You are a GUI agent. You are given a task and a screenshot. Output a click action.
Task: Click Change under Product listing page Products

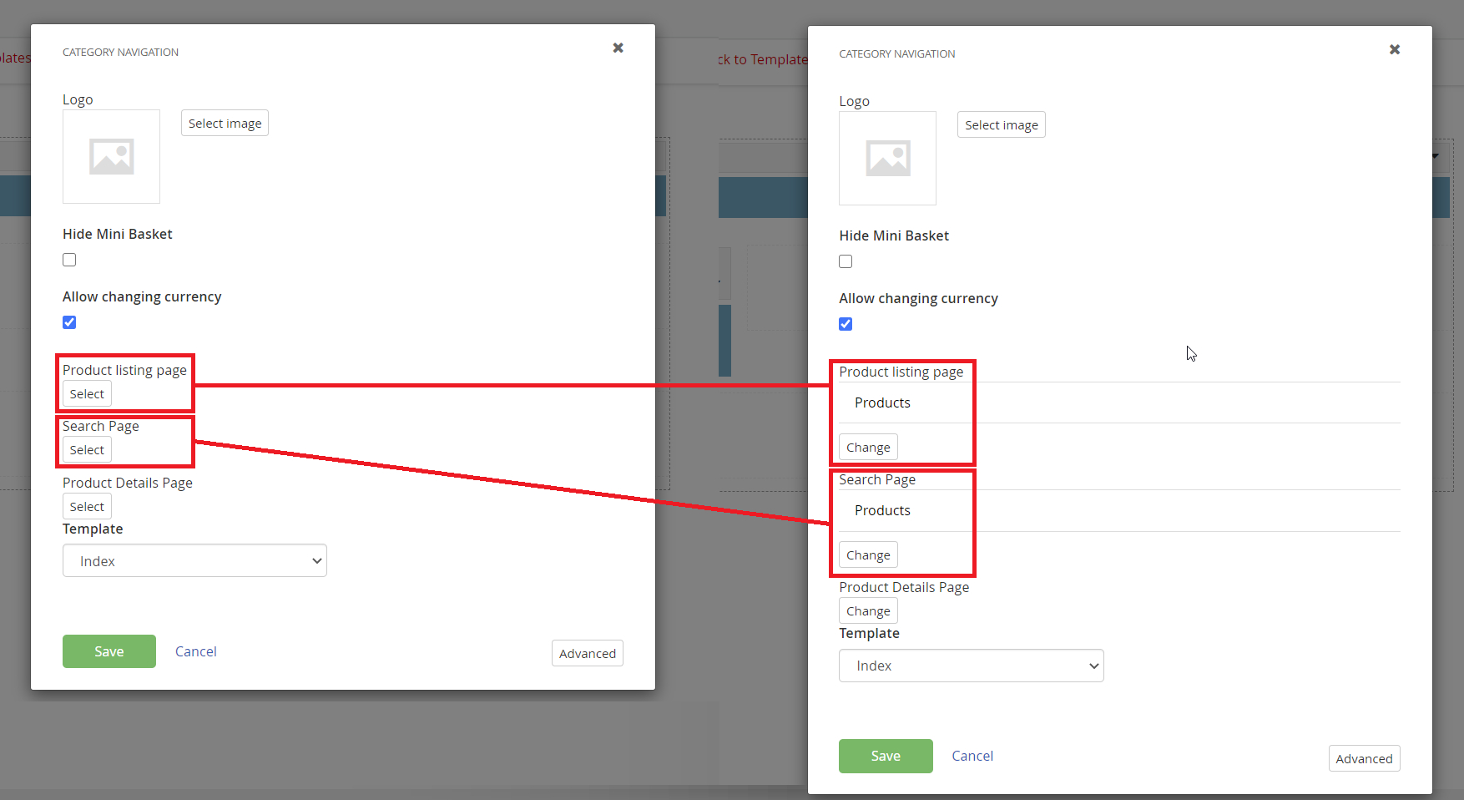867,447
